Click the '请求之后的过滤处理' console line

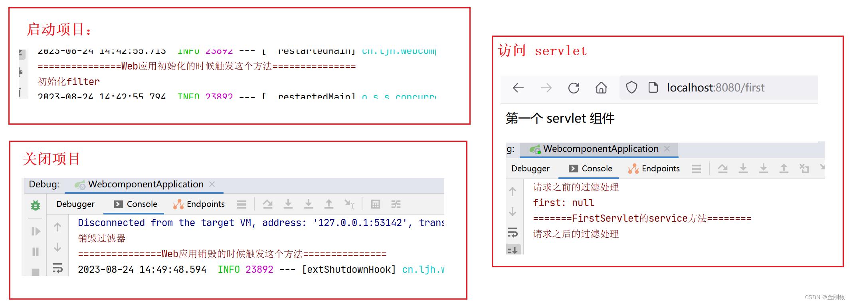(576, 234)
